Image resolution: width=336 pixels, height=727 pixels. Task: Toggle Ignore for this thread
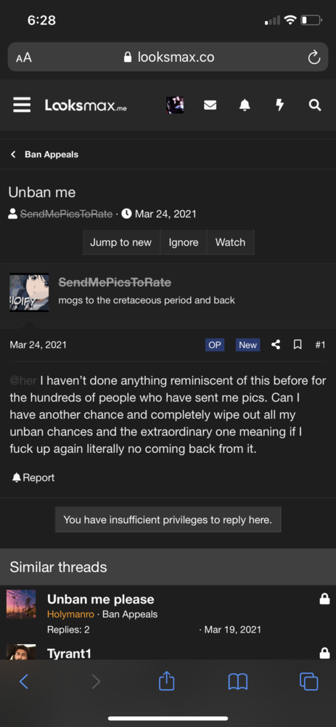click(x=184, y=242)
